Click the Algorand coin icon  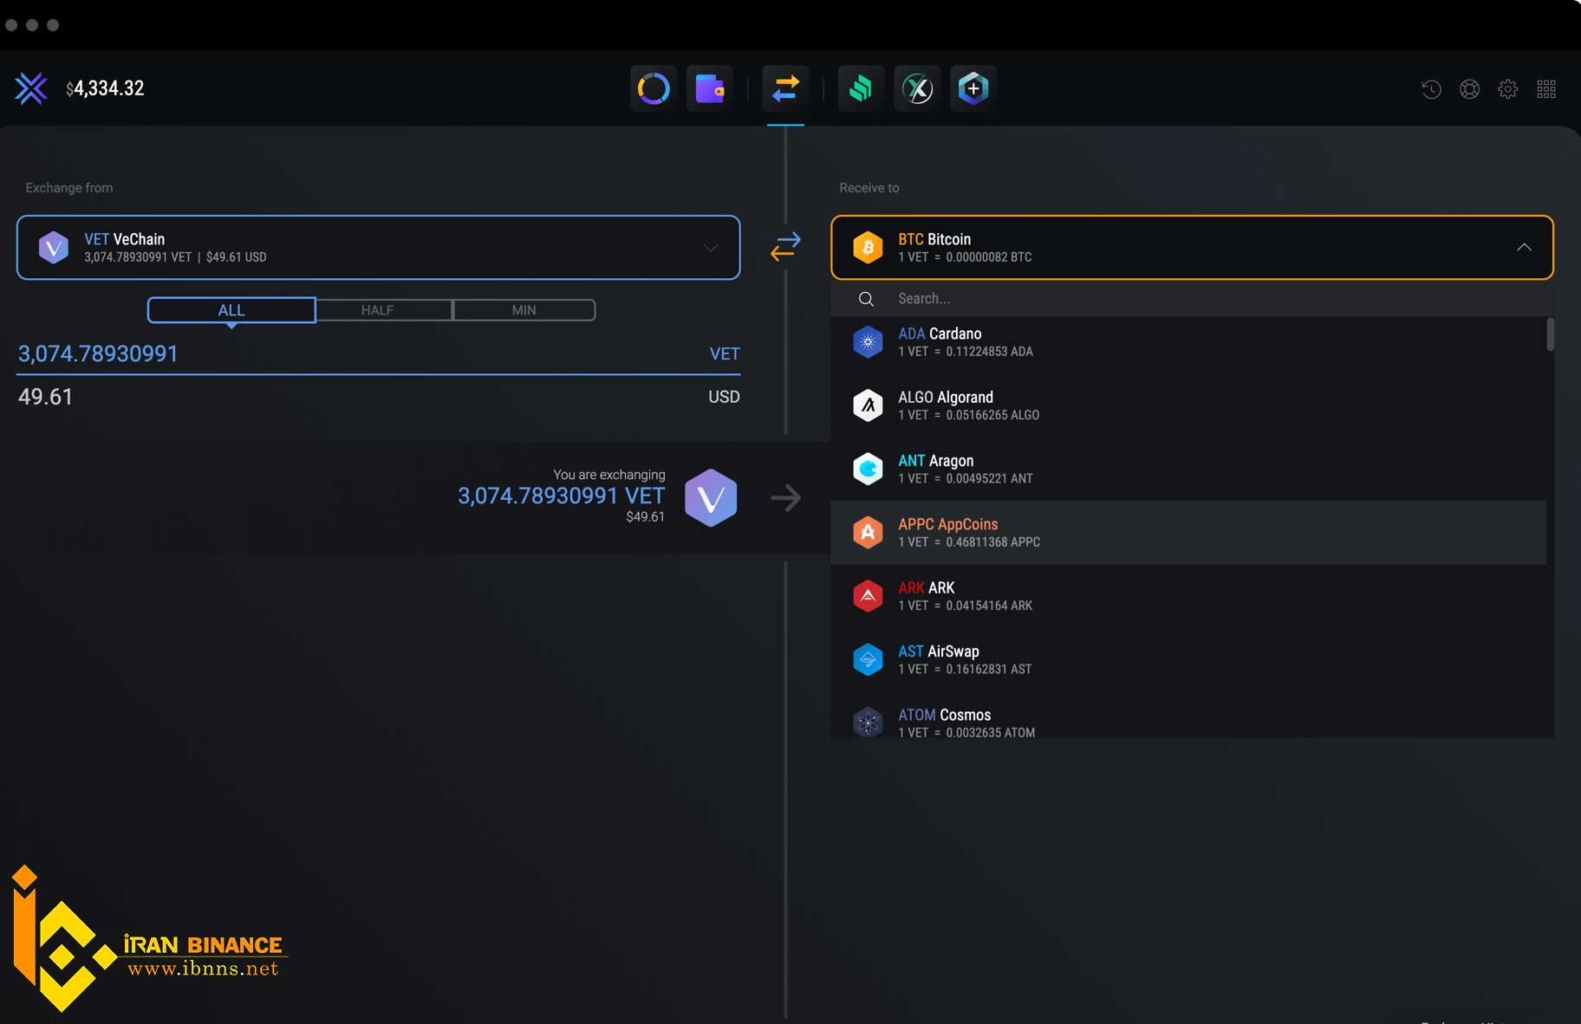(868, 405)
